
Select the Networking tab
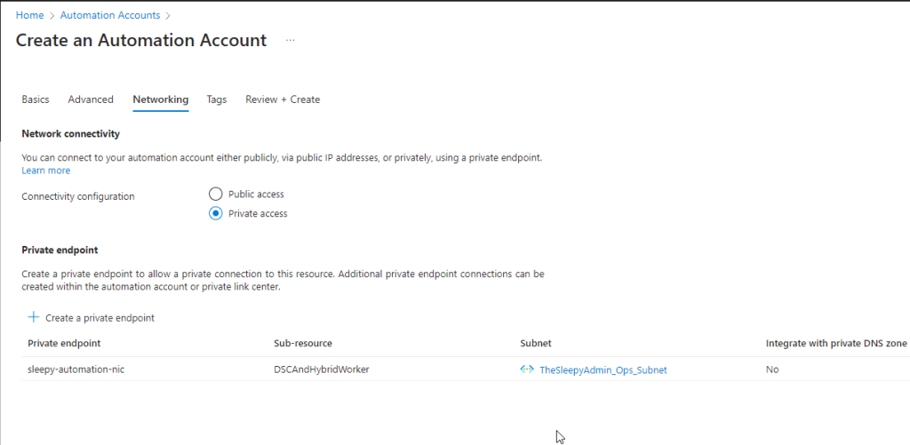point(161,99)
